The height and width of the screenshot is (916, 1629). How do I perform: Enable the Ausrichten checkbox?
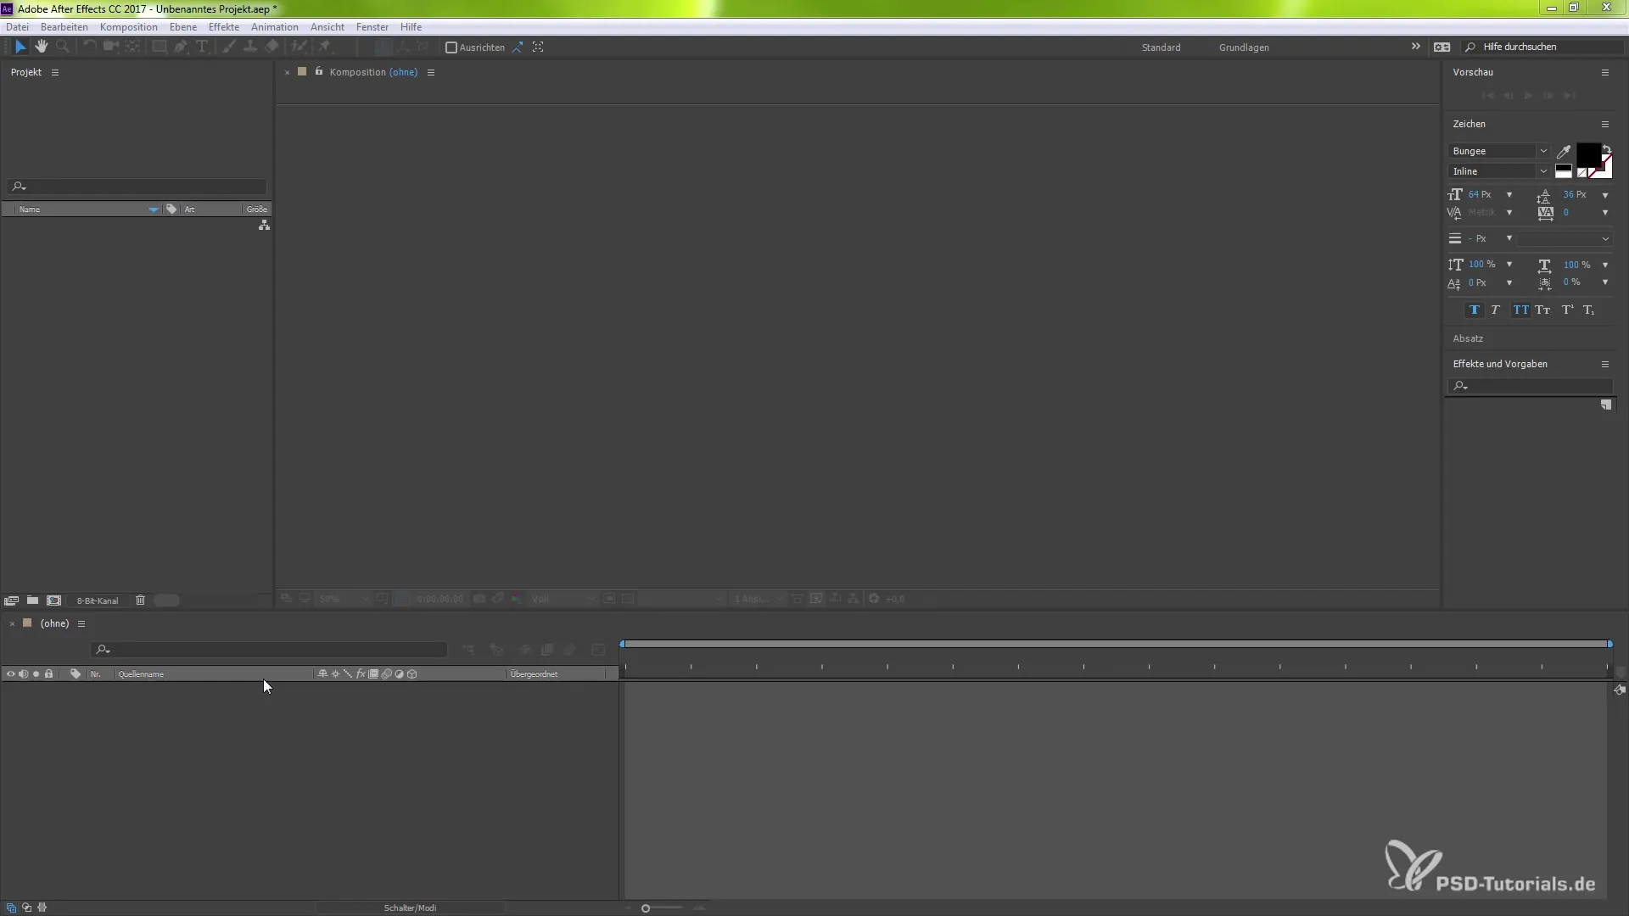[451, 47]
